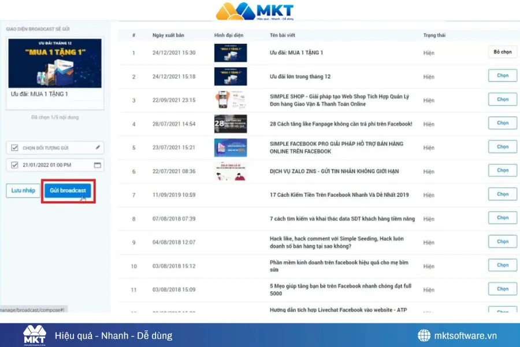Uncheck the 21/01/2022 schedule checkbox
The image size is (520, 347).
point(14,166)
